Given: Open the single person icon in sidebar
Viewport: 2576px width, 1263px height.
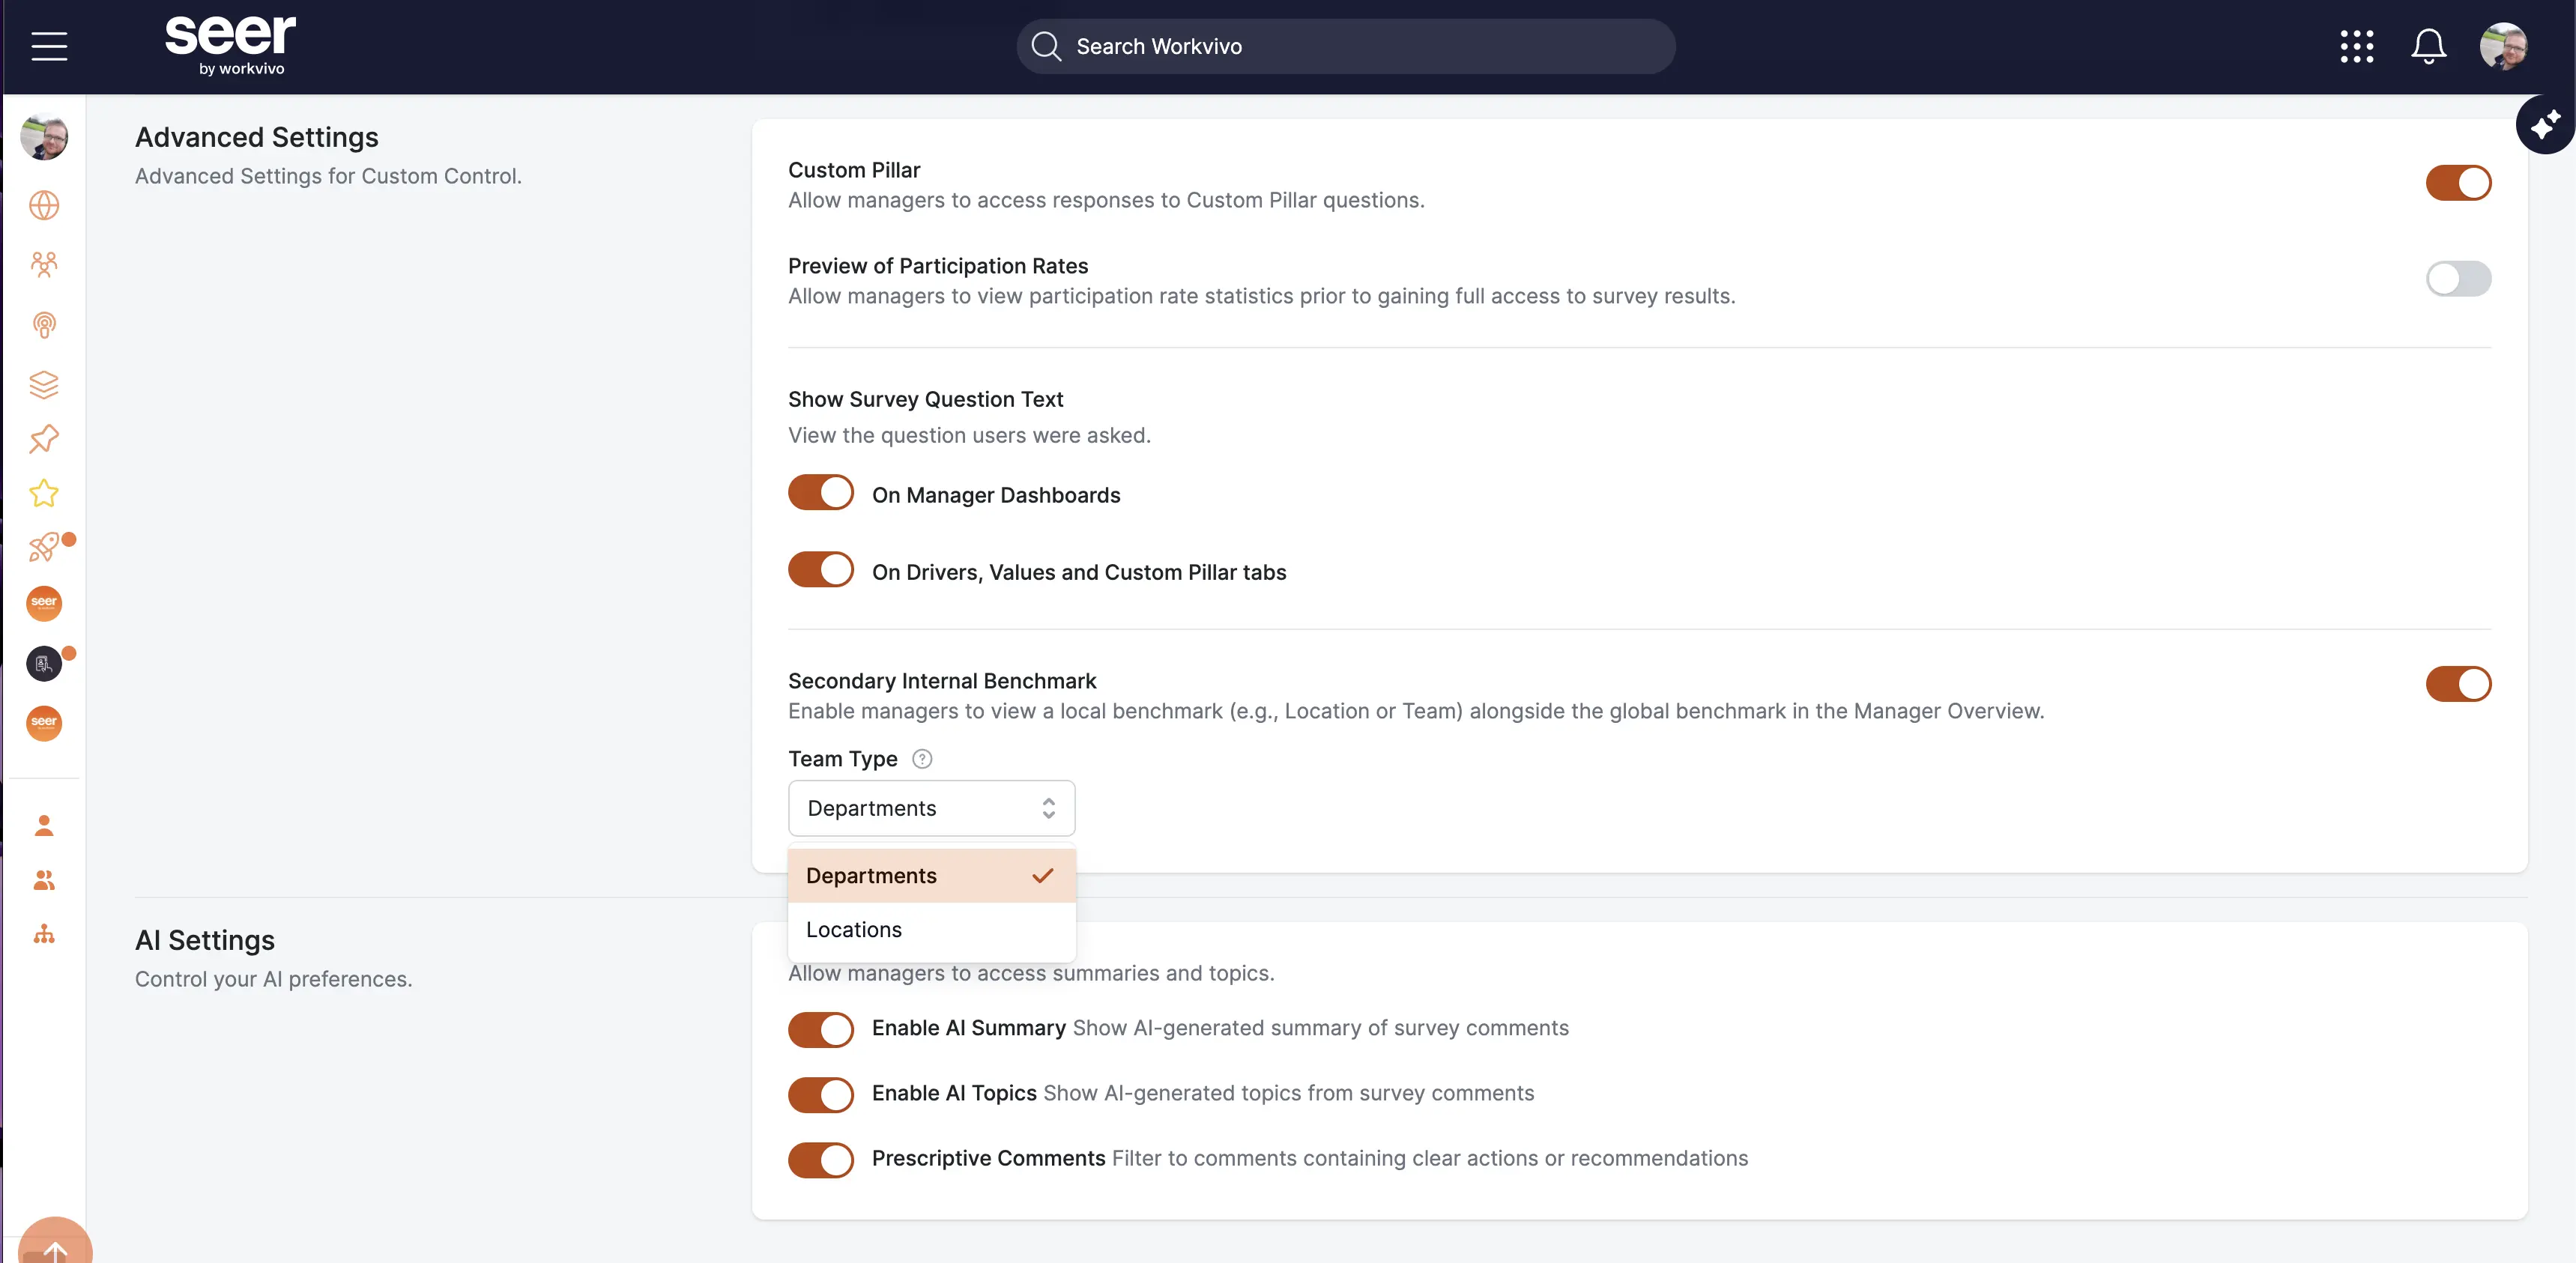Looking at the screenshot, I should (44, 826).
